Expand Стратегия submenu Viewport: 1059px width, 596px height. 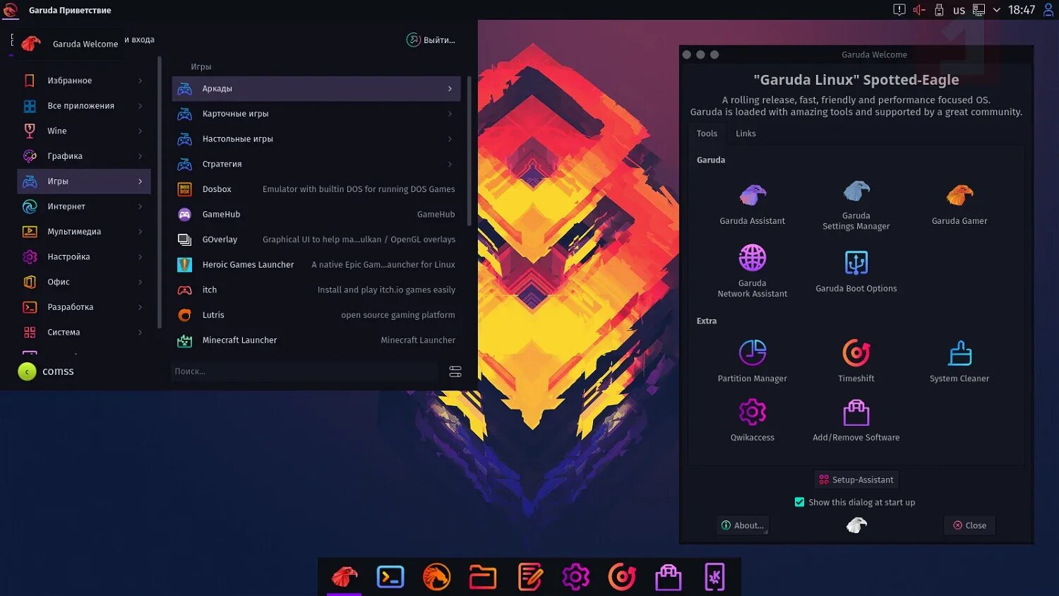[316, 165]
